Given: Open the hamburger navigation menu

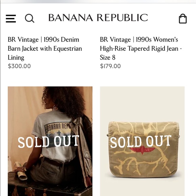Looking at the screenshot, I should click(11, 19).
